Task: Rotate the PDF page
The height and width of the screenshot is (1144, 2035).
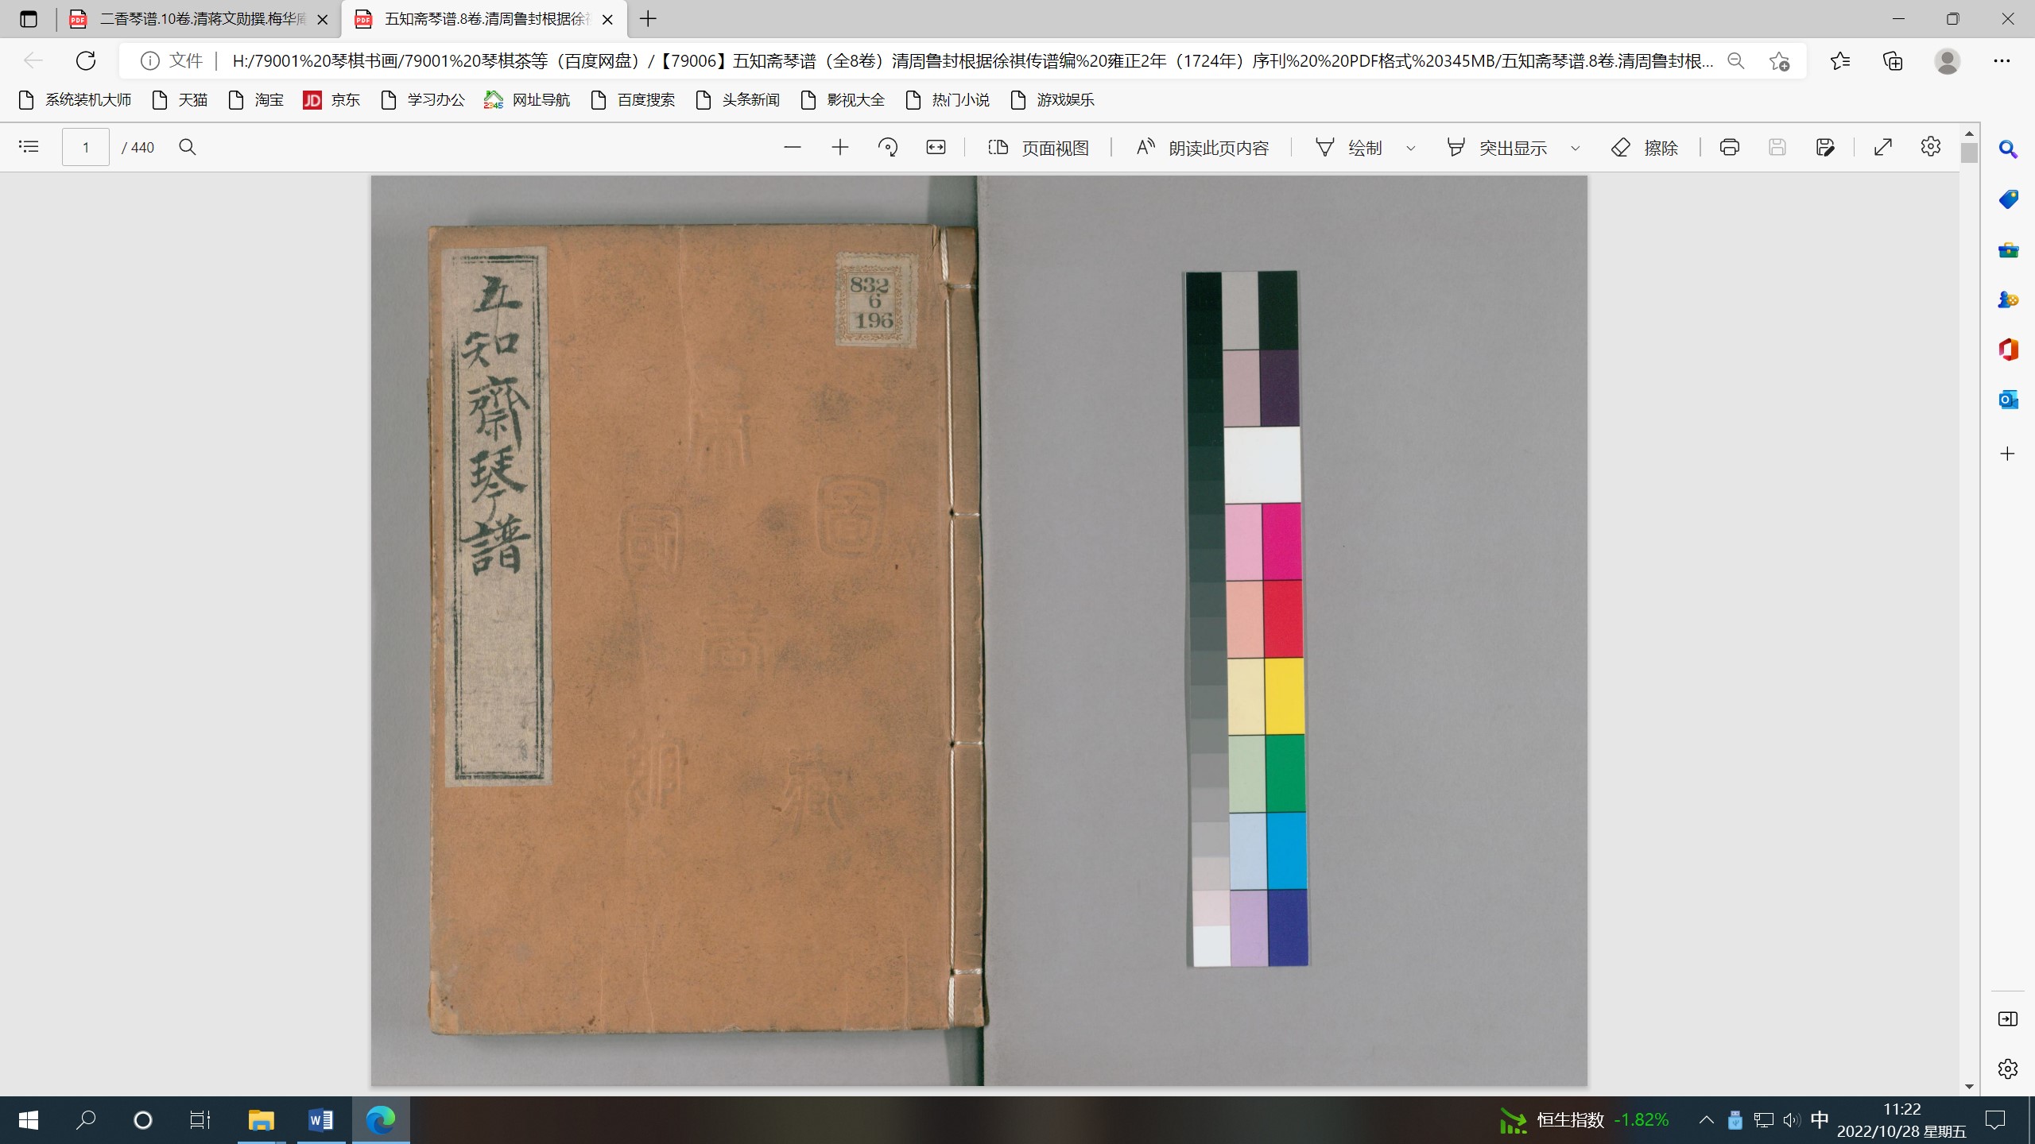Action: (888, 147)
